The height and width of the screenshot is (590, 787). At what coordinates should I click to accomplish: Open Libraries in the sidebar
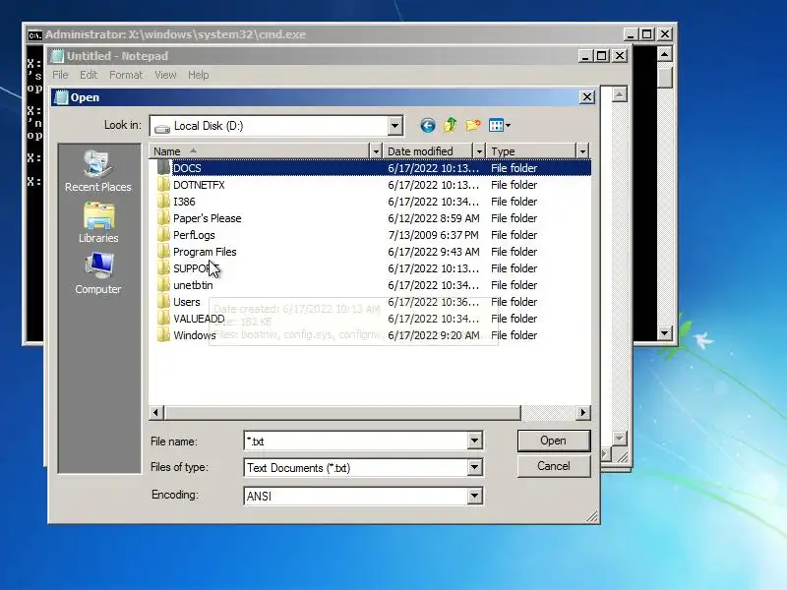98,223
